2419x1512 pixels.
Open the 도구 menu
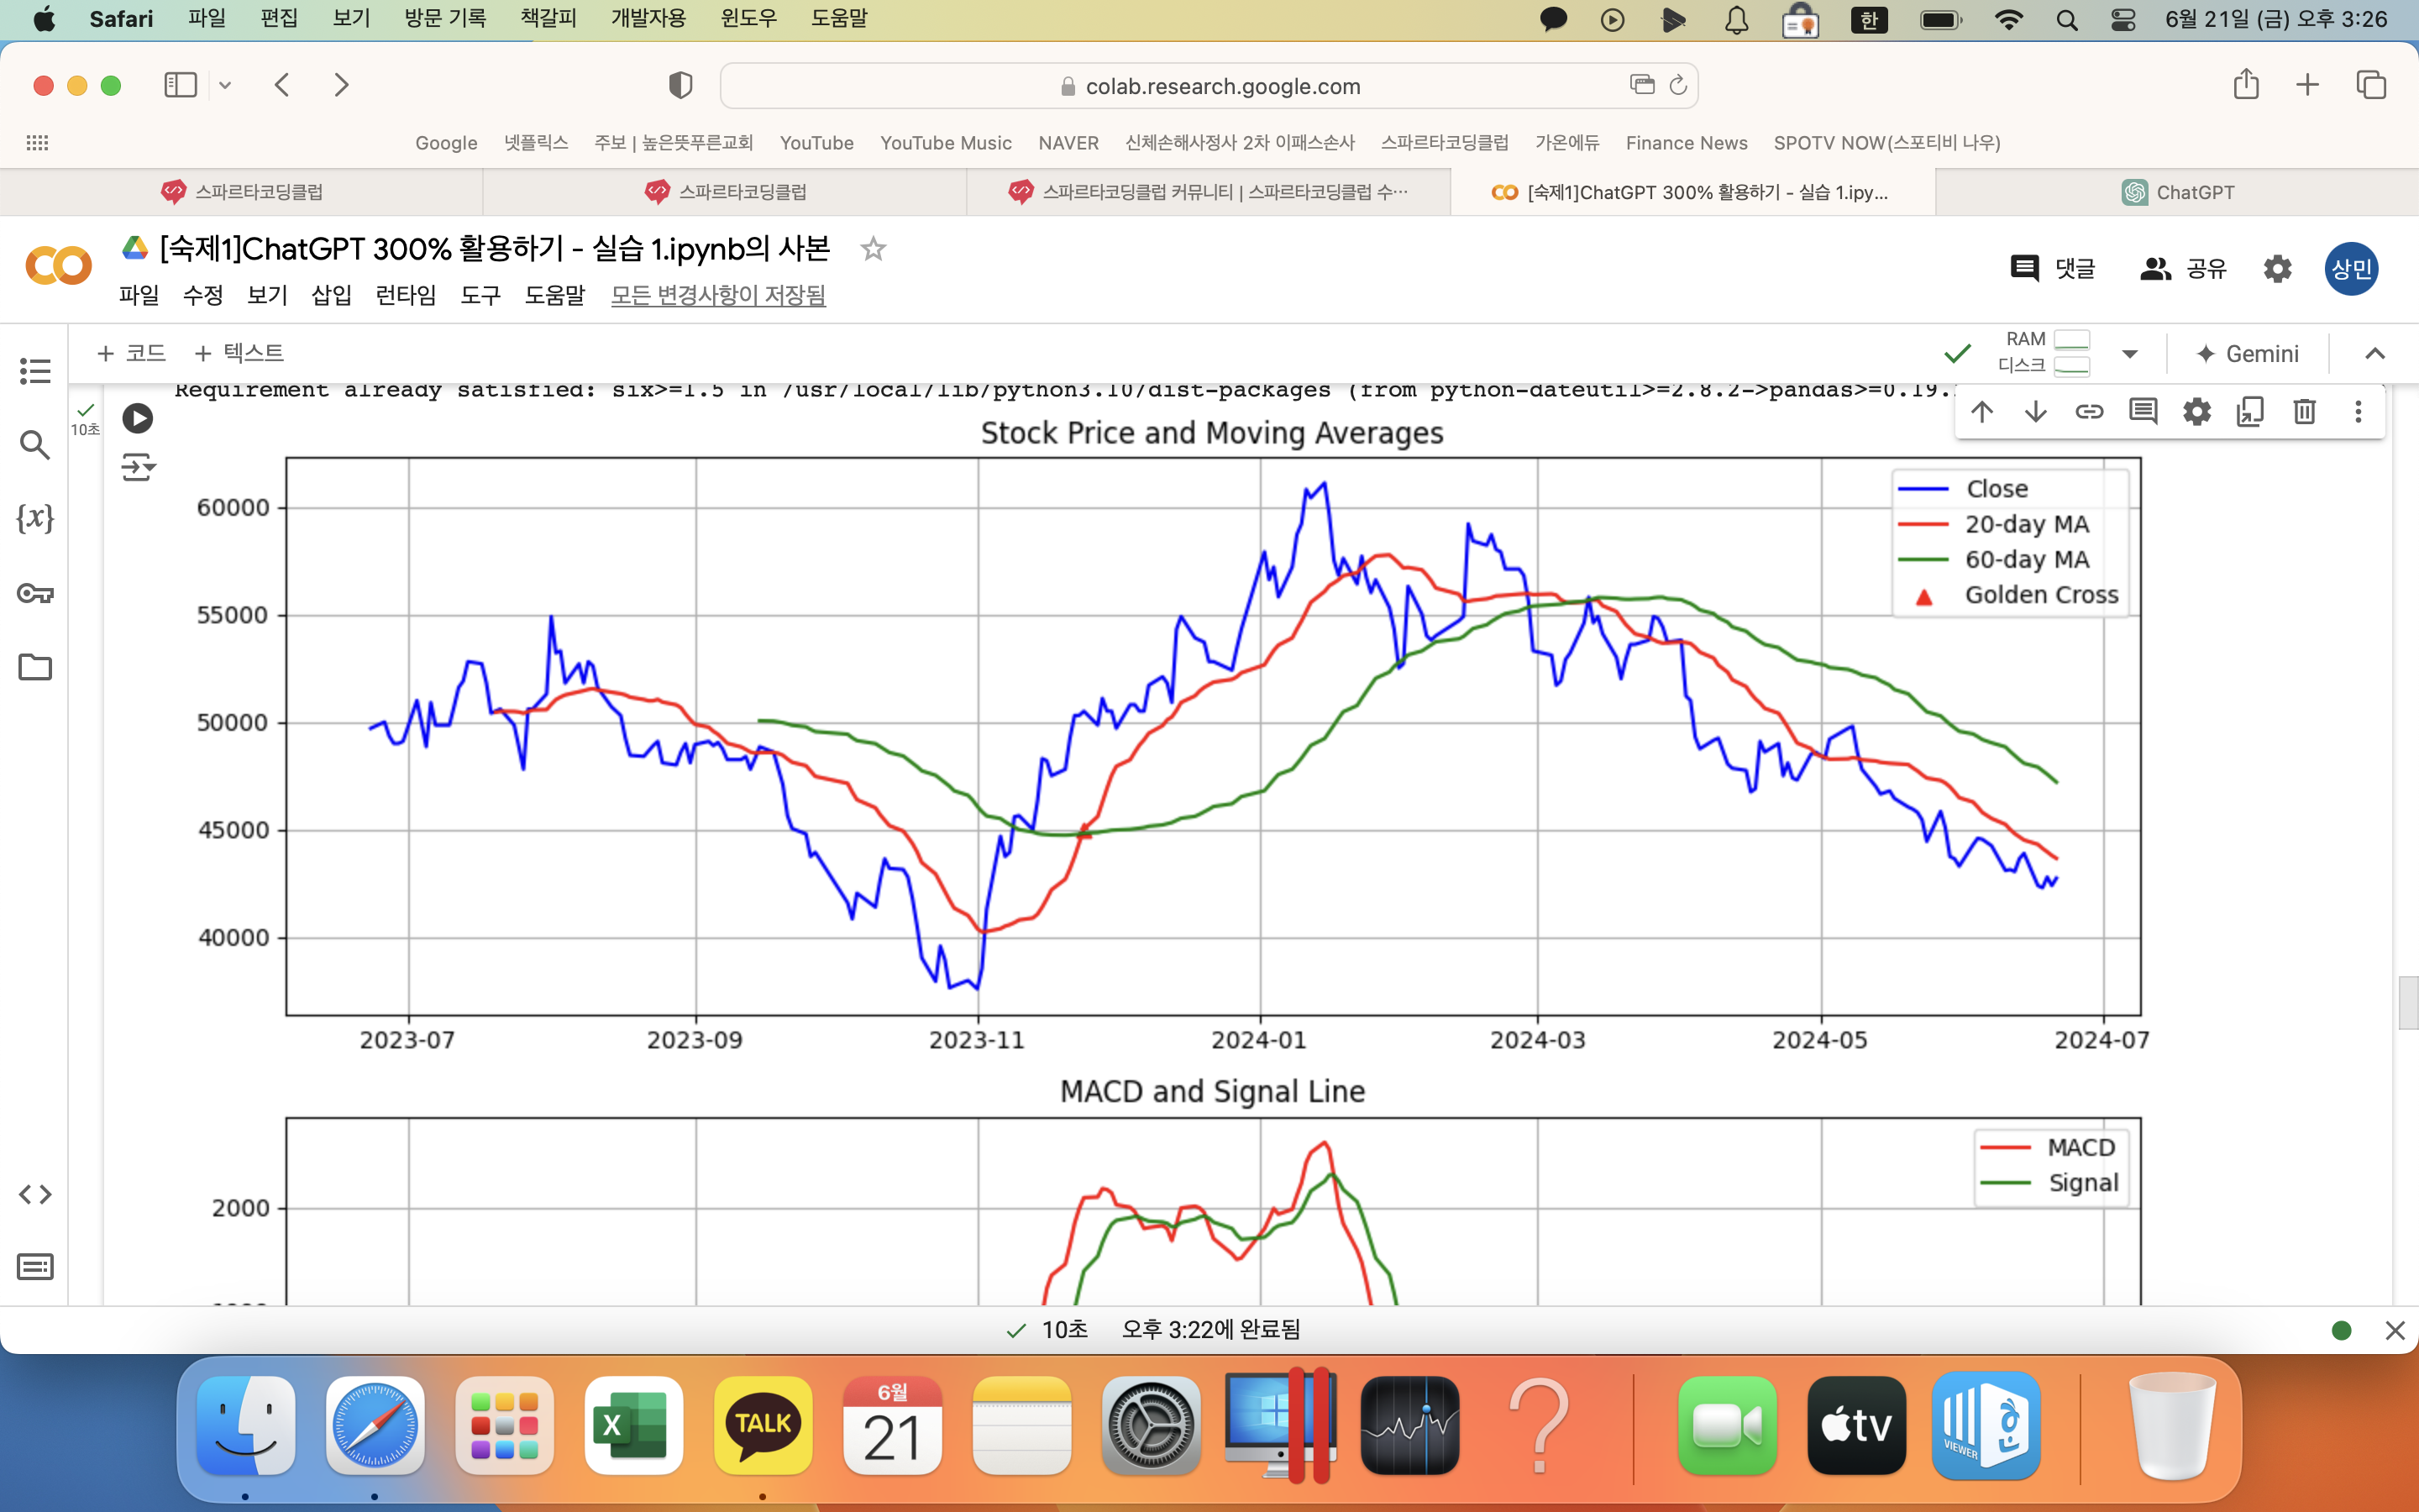click(480, 295)
